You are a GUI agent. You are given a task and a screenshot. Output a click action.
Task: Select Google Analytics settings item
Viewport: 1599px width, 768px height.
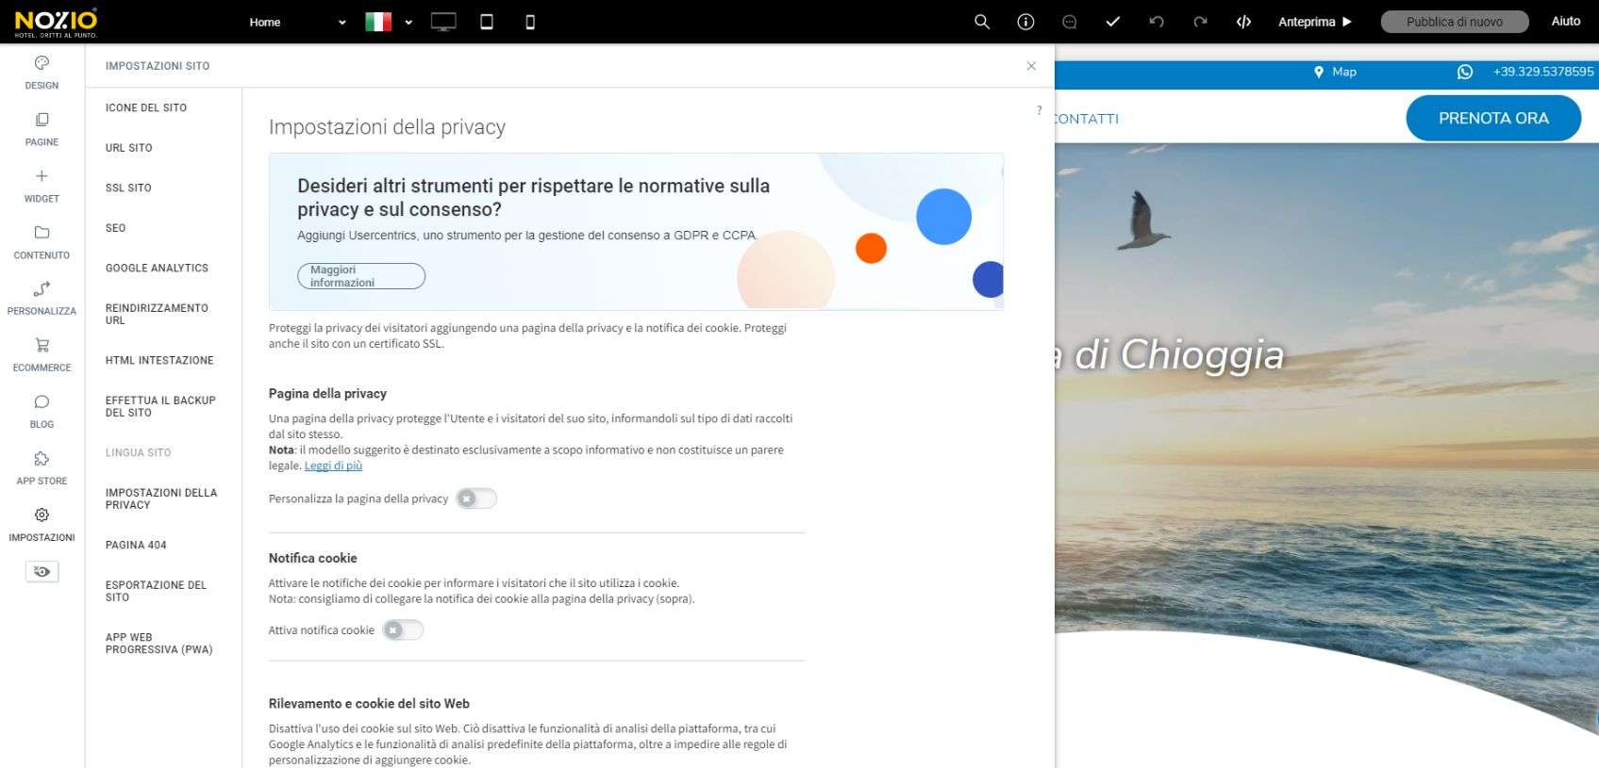[157, 269]
